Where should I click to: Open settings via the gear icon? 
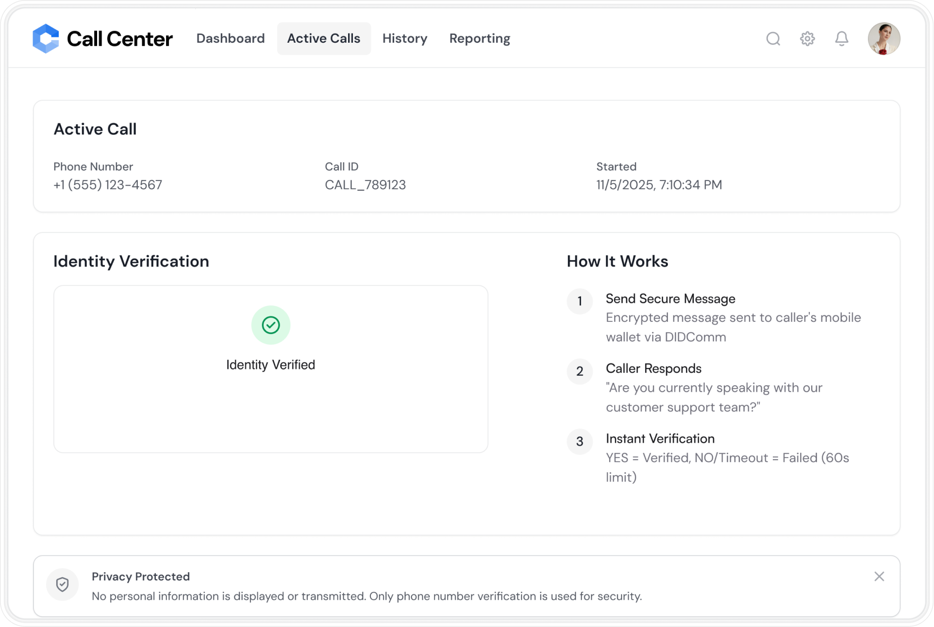click(807, 38)
